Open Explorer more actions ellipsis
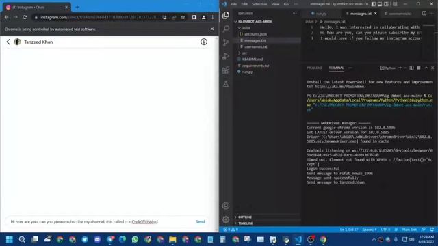 coord(295,14)
